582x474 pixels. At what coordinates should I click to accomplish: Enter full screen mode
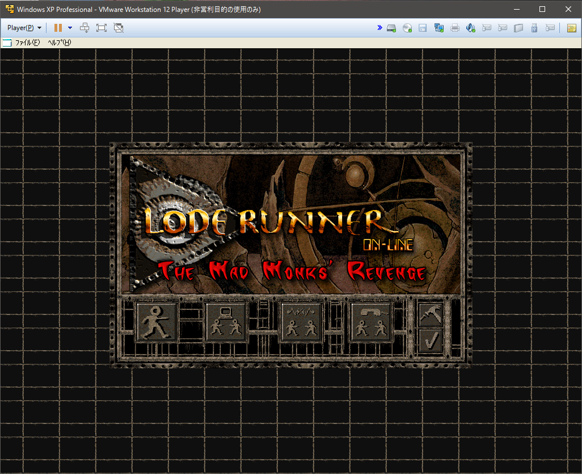(102, 28)
